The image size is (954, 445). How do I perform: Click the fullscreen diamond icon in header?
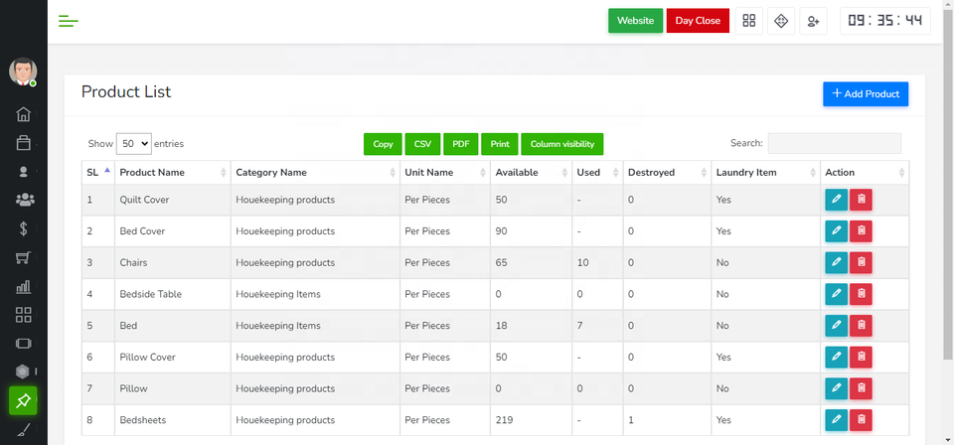781,21
